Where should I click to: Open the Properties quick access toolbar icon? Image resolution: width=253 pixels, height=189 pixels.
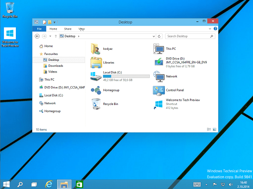tap(44, 22)
